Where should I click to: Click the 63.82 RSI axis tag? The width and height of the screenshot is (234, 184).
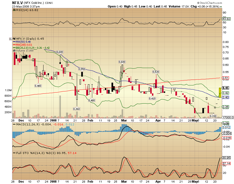[226, 19]
